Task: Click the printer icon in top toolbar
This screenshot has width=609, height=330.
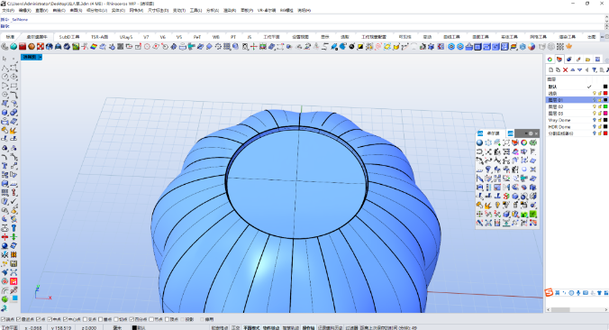Action: [183, 47]
